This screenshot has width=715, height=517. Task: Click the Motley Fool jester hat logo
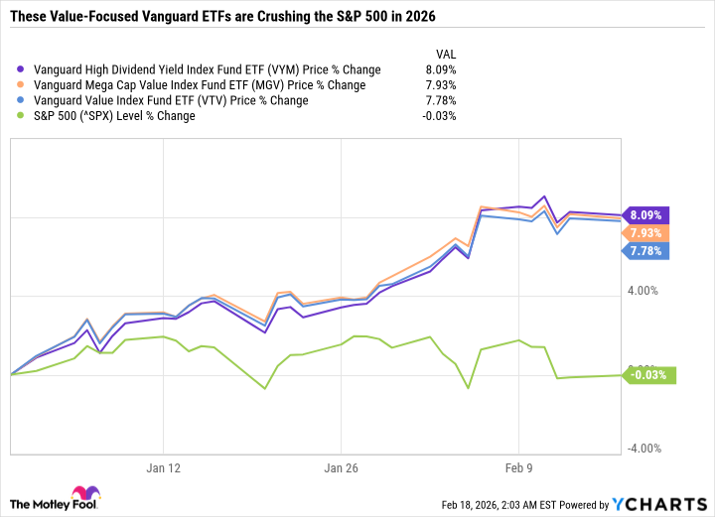click(83, 495)
